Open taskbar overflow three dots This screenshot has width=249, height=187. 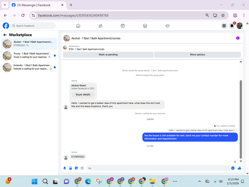(x=175, y=182)
